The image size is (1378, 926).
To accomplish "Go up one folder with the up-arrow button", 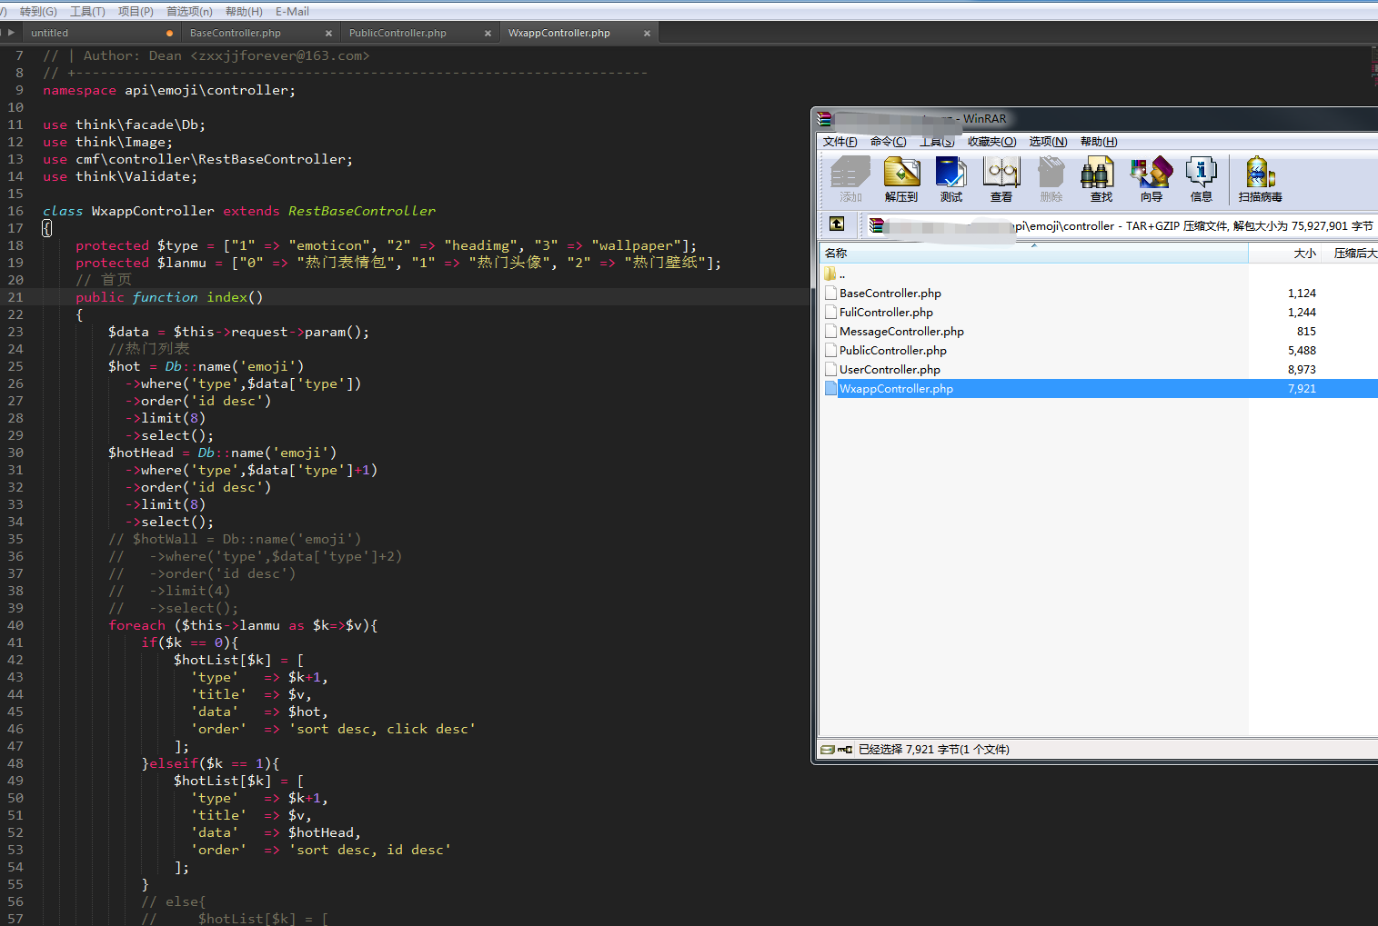I will tap(837, 224).
